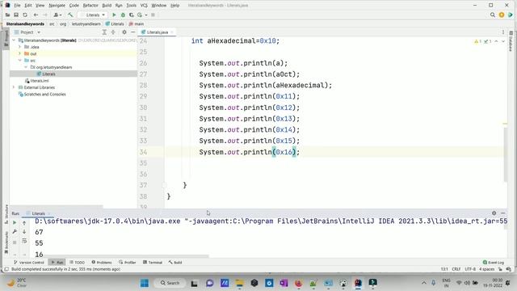Viewport: 517px width, 291px height.
Task: Collapse the org.letustryandlearn package
Action: pos(26,67)
